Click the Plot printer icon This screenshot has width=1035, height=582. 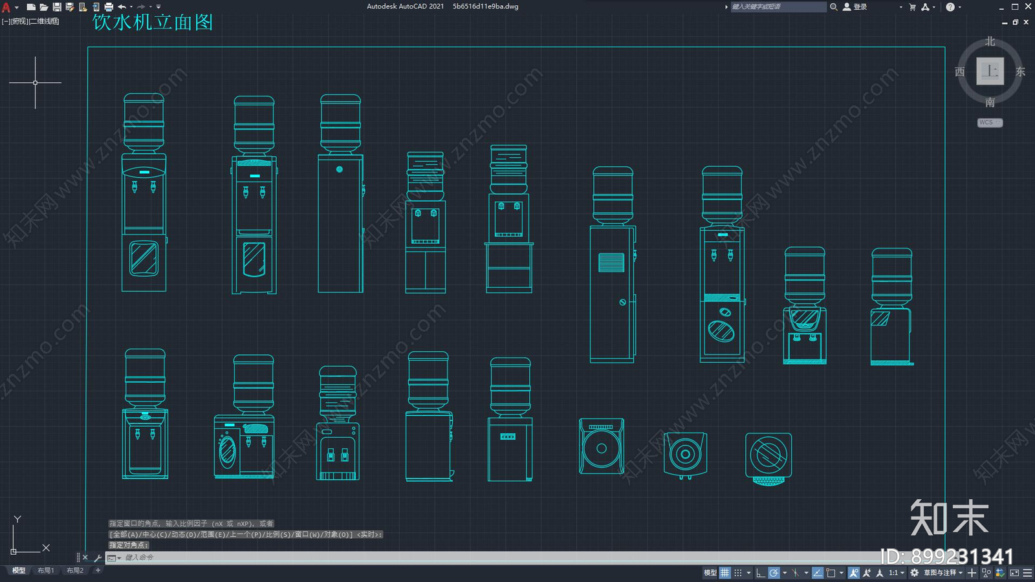(109, 7)
